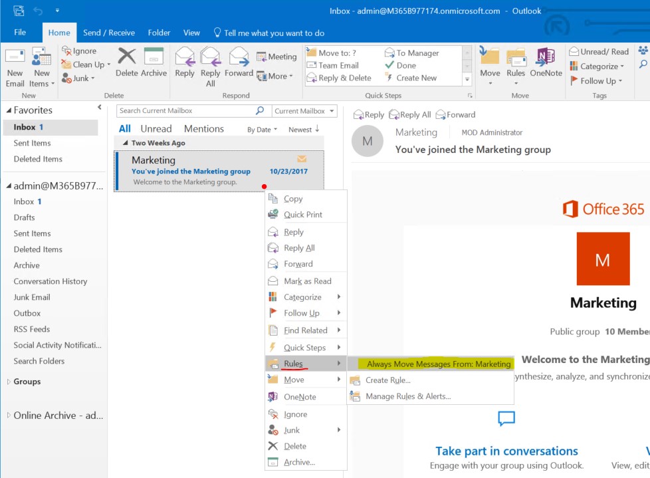Open the Junk dropdown in ribbon
650x478 pixels.
pos(78,78)
